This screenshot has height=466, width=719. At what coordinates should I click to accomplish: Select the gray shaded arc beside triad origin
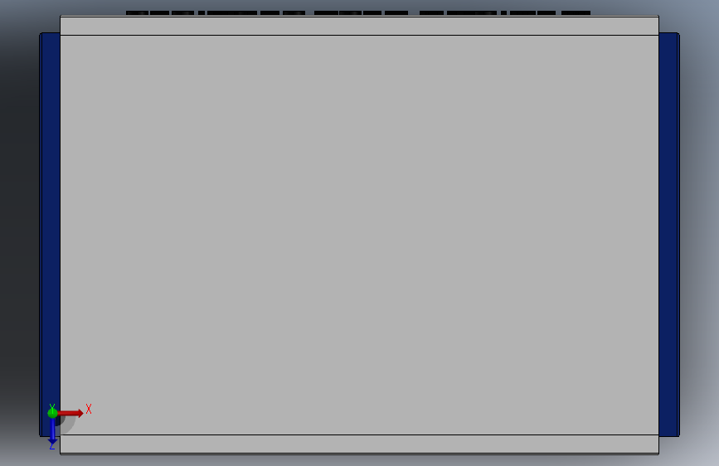[67, 425]
